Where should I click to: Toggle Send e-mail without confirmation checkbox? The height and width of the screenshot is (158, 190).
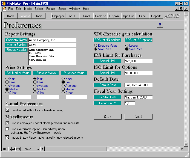tap(7, 110)
